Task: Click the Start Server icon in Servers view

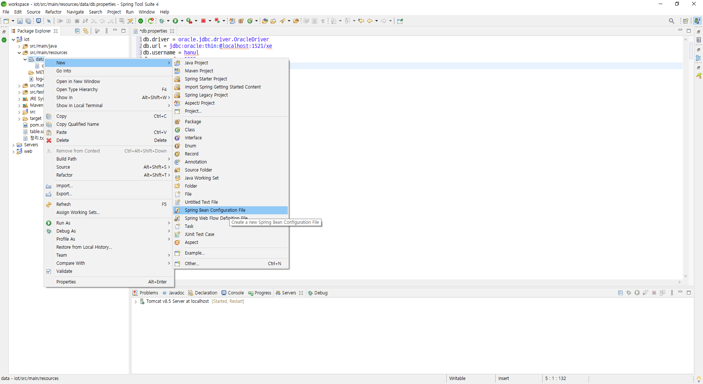Action: 637,293
